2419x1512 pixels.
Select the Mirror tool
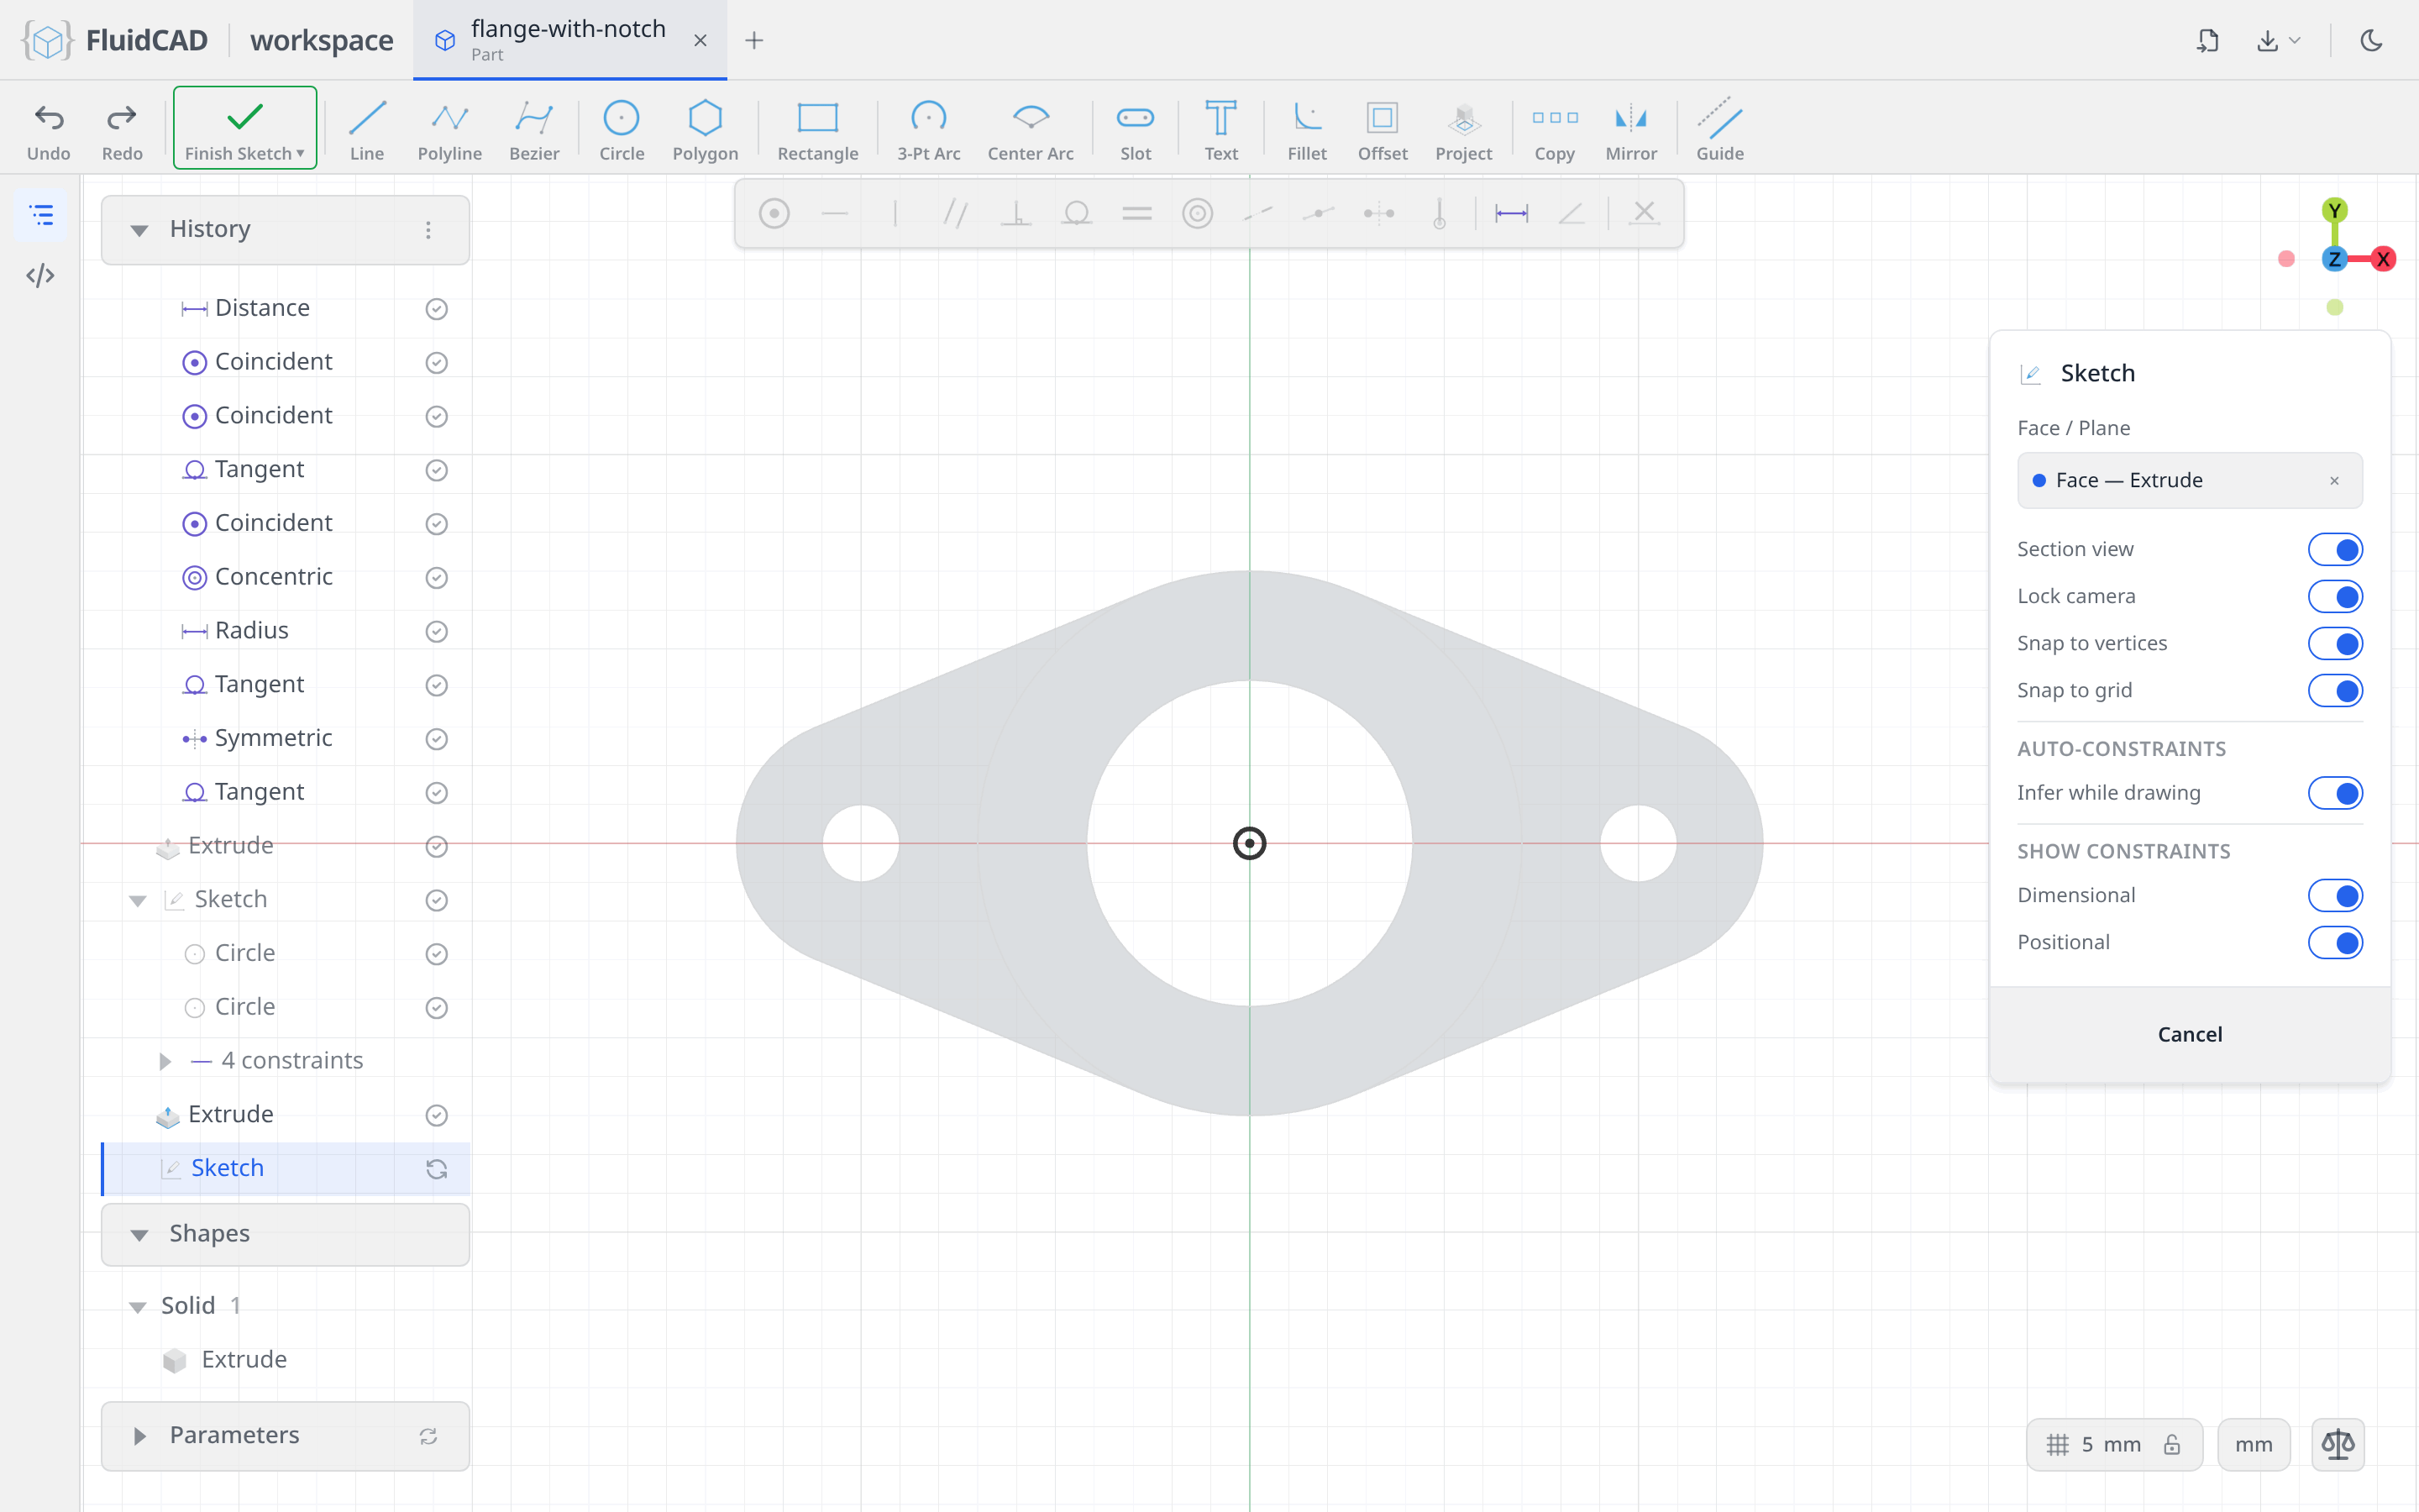click(x=1630, y=130)
